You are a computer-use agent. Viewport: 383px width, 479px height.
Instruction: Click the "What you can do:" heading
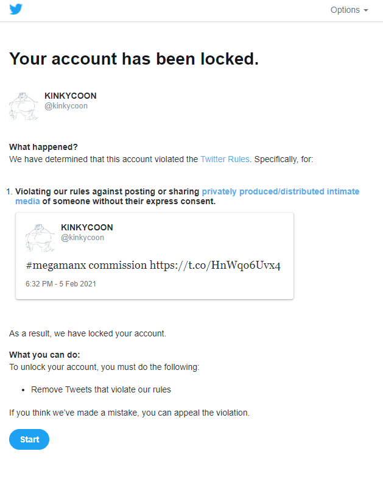pos(44,355)
